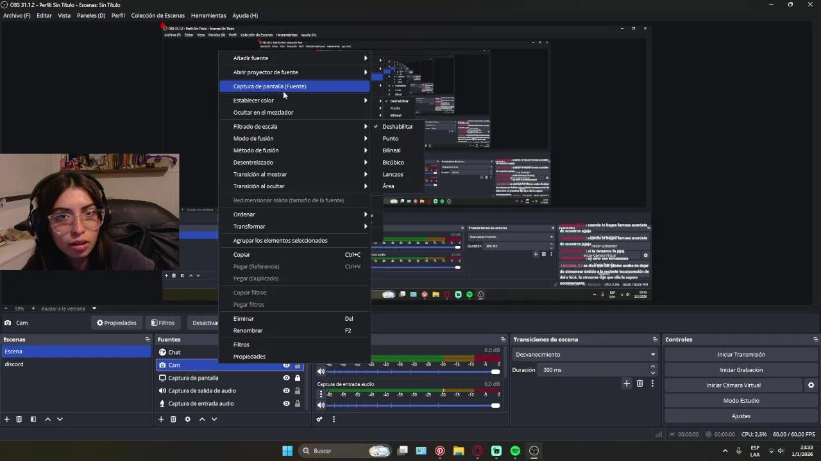Image resolution: width=821 pixels, height=461 pixels.
Task: Expand the Añadir fuente submenu
Action: pos(294,58)
